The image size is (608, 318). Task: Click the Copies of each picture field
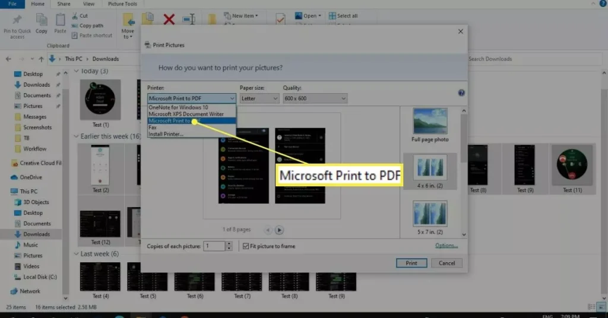point(214,246)
